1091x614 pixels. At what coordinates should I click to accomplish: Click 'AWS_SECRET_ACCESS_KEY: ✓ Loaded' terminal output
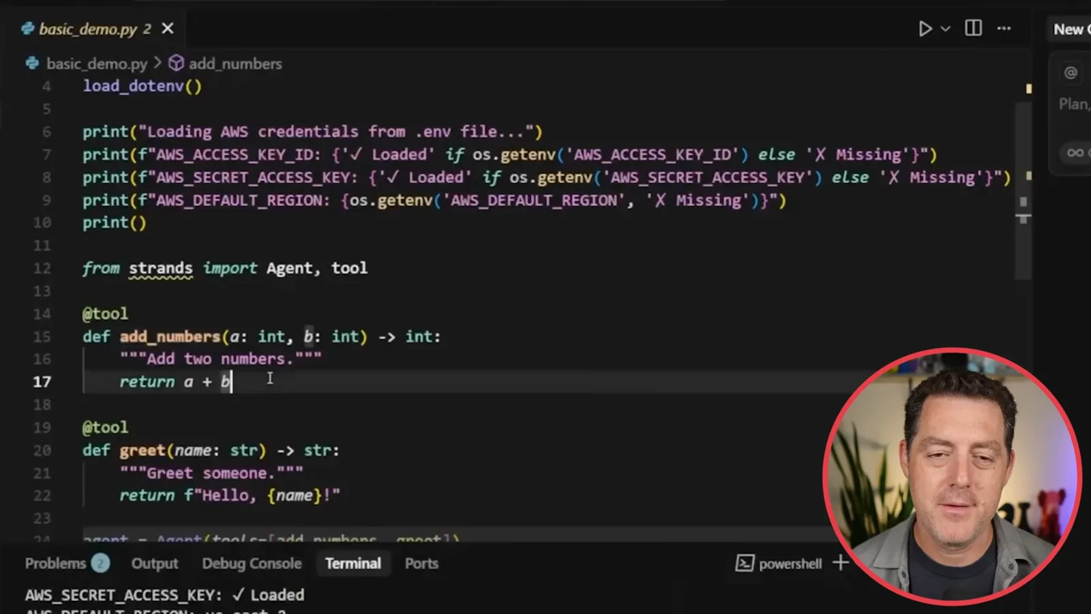tap(164, 595)
